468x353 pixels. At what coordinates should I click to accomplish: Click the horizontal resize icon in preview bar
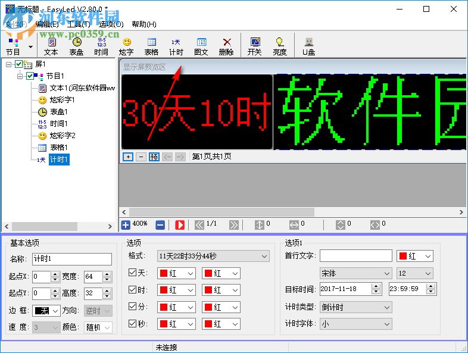375,224
